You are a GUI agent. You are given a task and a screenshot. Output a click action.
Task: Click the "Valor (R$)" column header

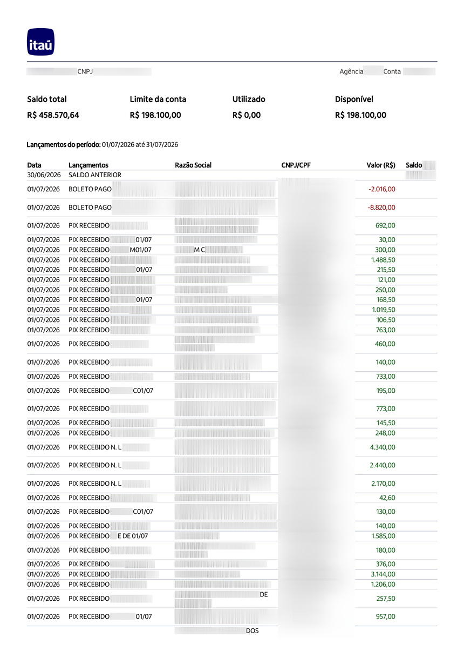(x=380, y=165)
